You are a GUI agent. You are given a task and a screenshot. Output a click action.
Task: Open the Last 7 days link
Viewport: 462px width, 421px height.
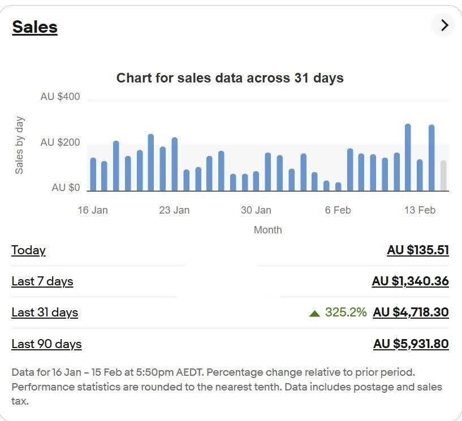click(x=42, y=281)
